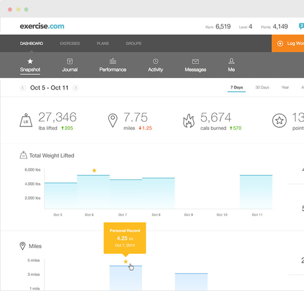304x291 pixels.
Task: Open the Performance sub-tab label
Action: click(x=113, y=70)
